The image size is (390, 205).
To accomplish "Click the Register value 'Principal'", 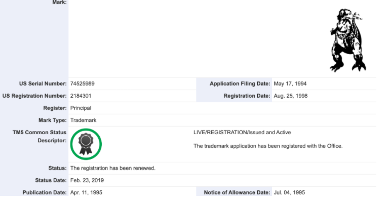I will click(x=81, y=108).
